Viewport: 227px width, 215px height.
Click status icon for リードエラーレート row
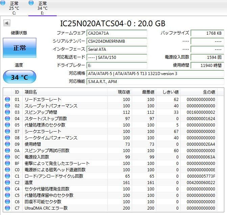(x=7, y=100)
